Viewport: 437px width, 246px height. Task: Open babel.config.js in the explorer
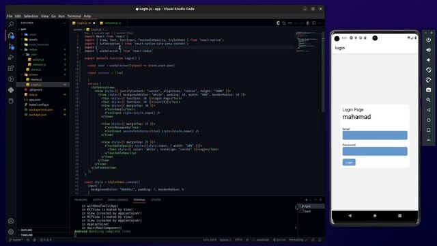pyautogui.click(x=39, y=105)
